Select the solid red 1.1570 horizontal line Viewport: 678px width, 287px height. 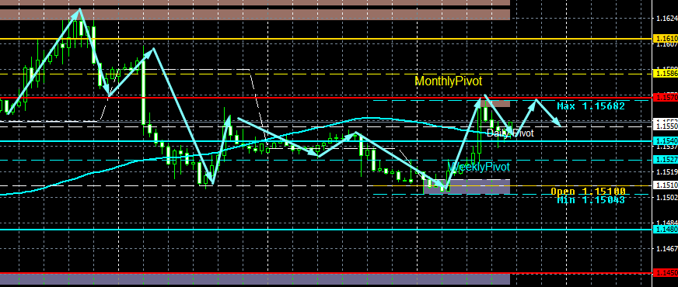(327, 98)
